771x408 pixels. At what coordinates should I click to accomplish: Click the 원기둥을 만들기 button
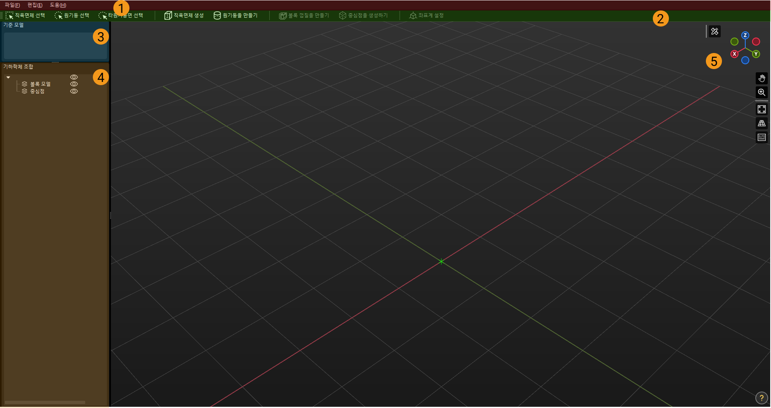coord(236,15)
